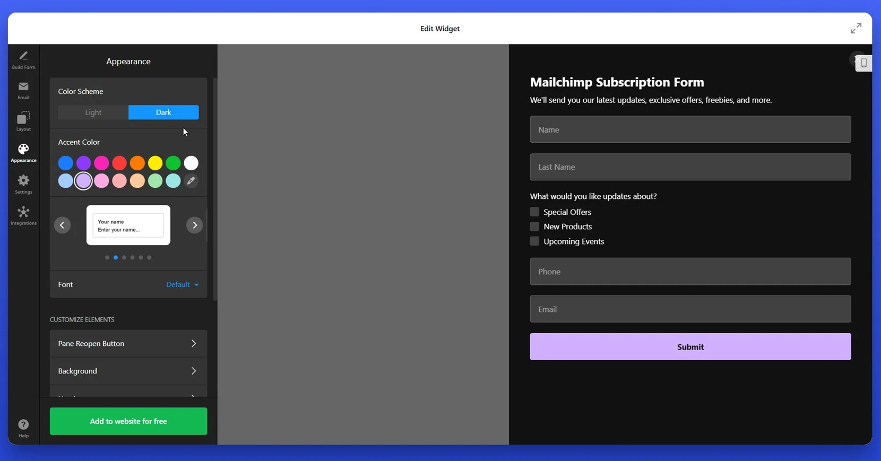881x461 pixels.
Task: Go to previous field style preview
Action: point(62,225)
